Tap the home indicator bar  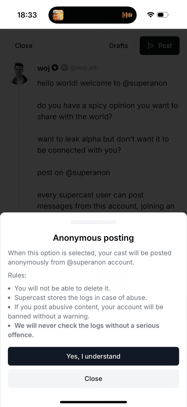93,402
